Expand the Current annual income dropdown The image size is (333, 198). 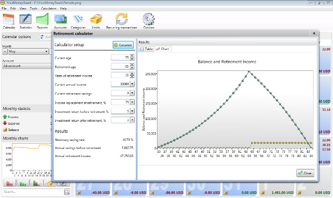click(132, 84)
